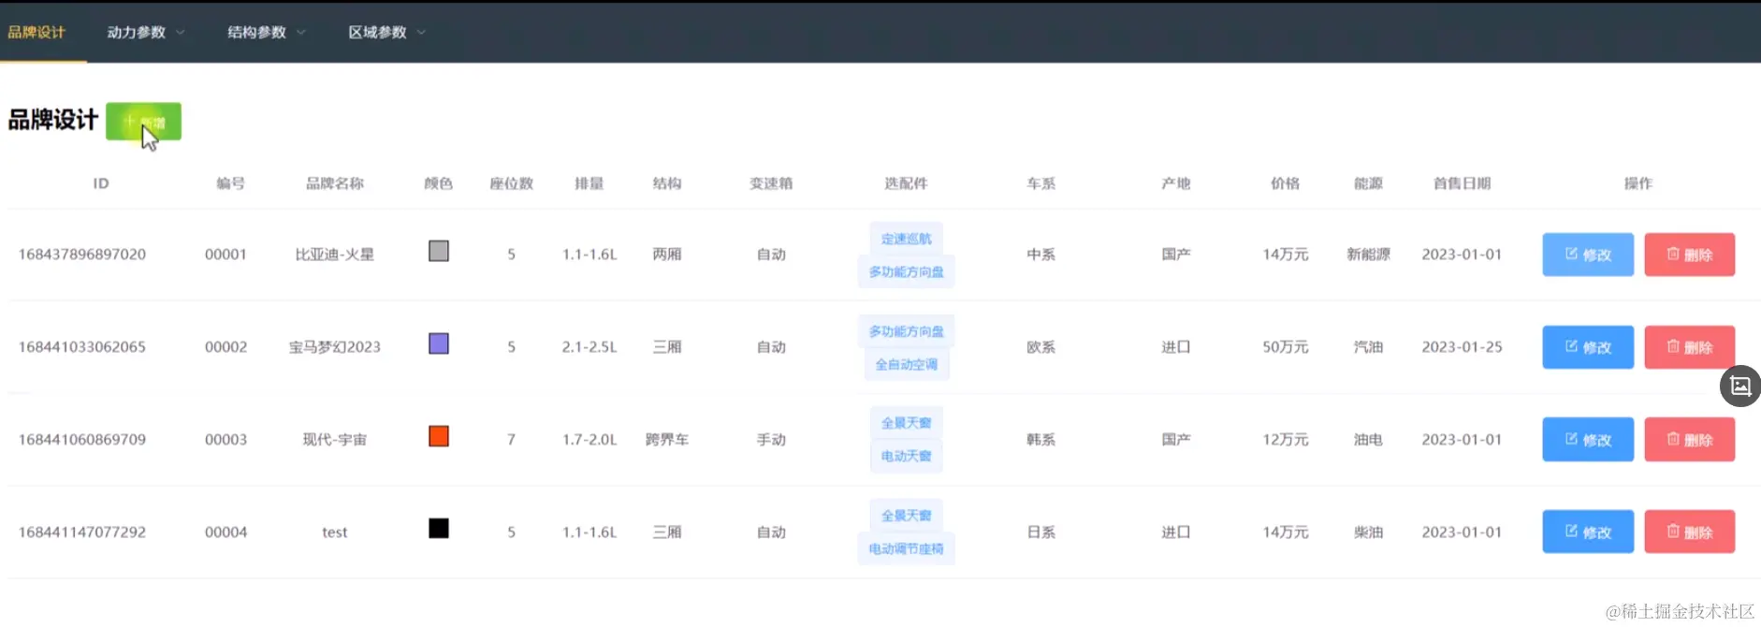Click the 新能源 energy cell

point(1369,255)
